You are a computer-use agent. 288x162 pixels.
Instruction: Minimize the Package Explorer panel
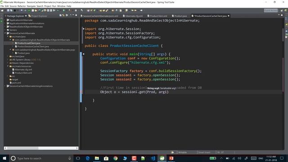tap(73, 15)
